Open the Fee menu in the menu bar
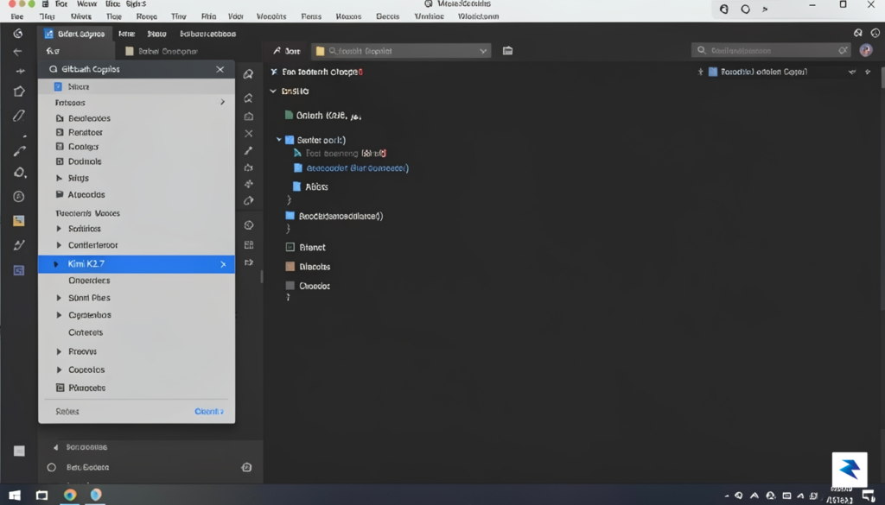885x505 pixels. [17, 16]
